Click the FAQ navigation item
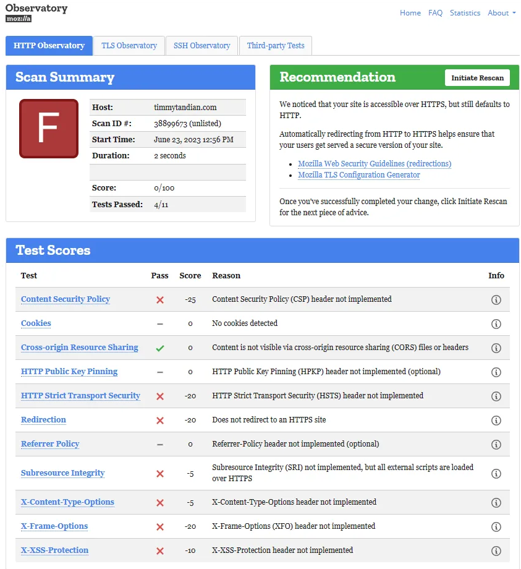 click(x=435, y=12)
